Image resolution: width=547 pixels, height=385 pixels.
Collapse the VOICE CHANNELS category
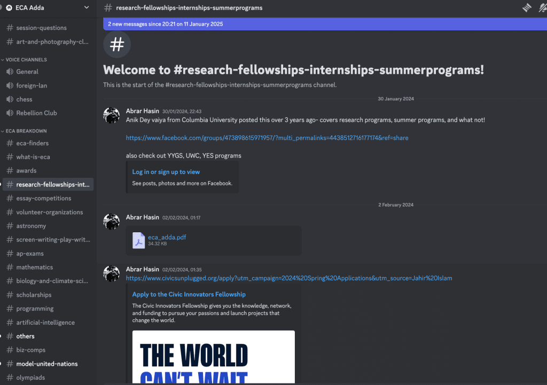pyautogui.click(x=26, y=60)
